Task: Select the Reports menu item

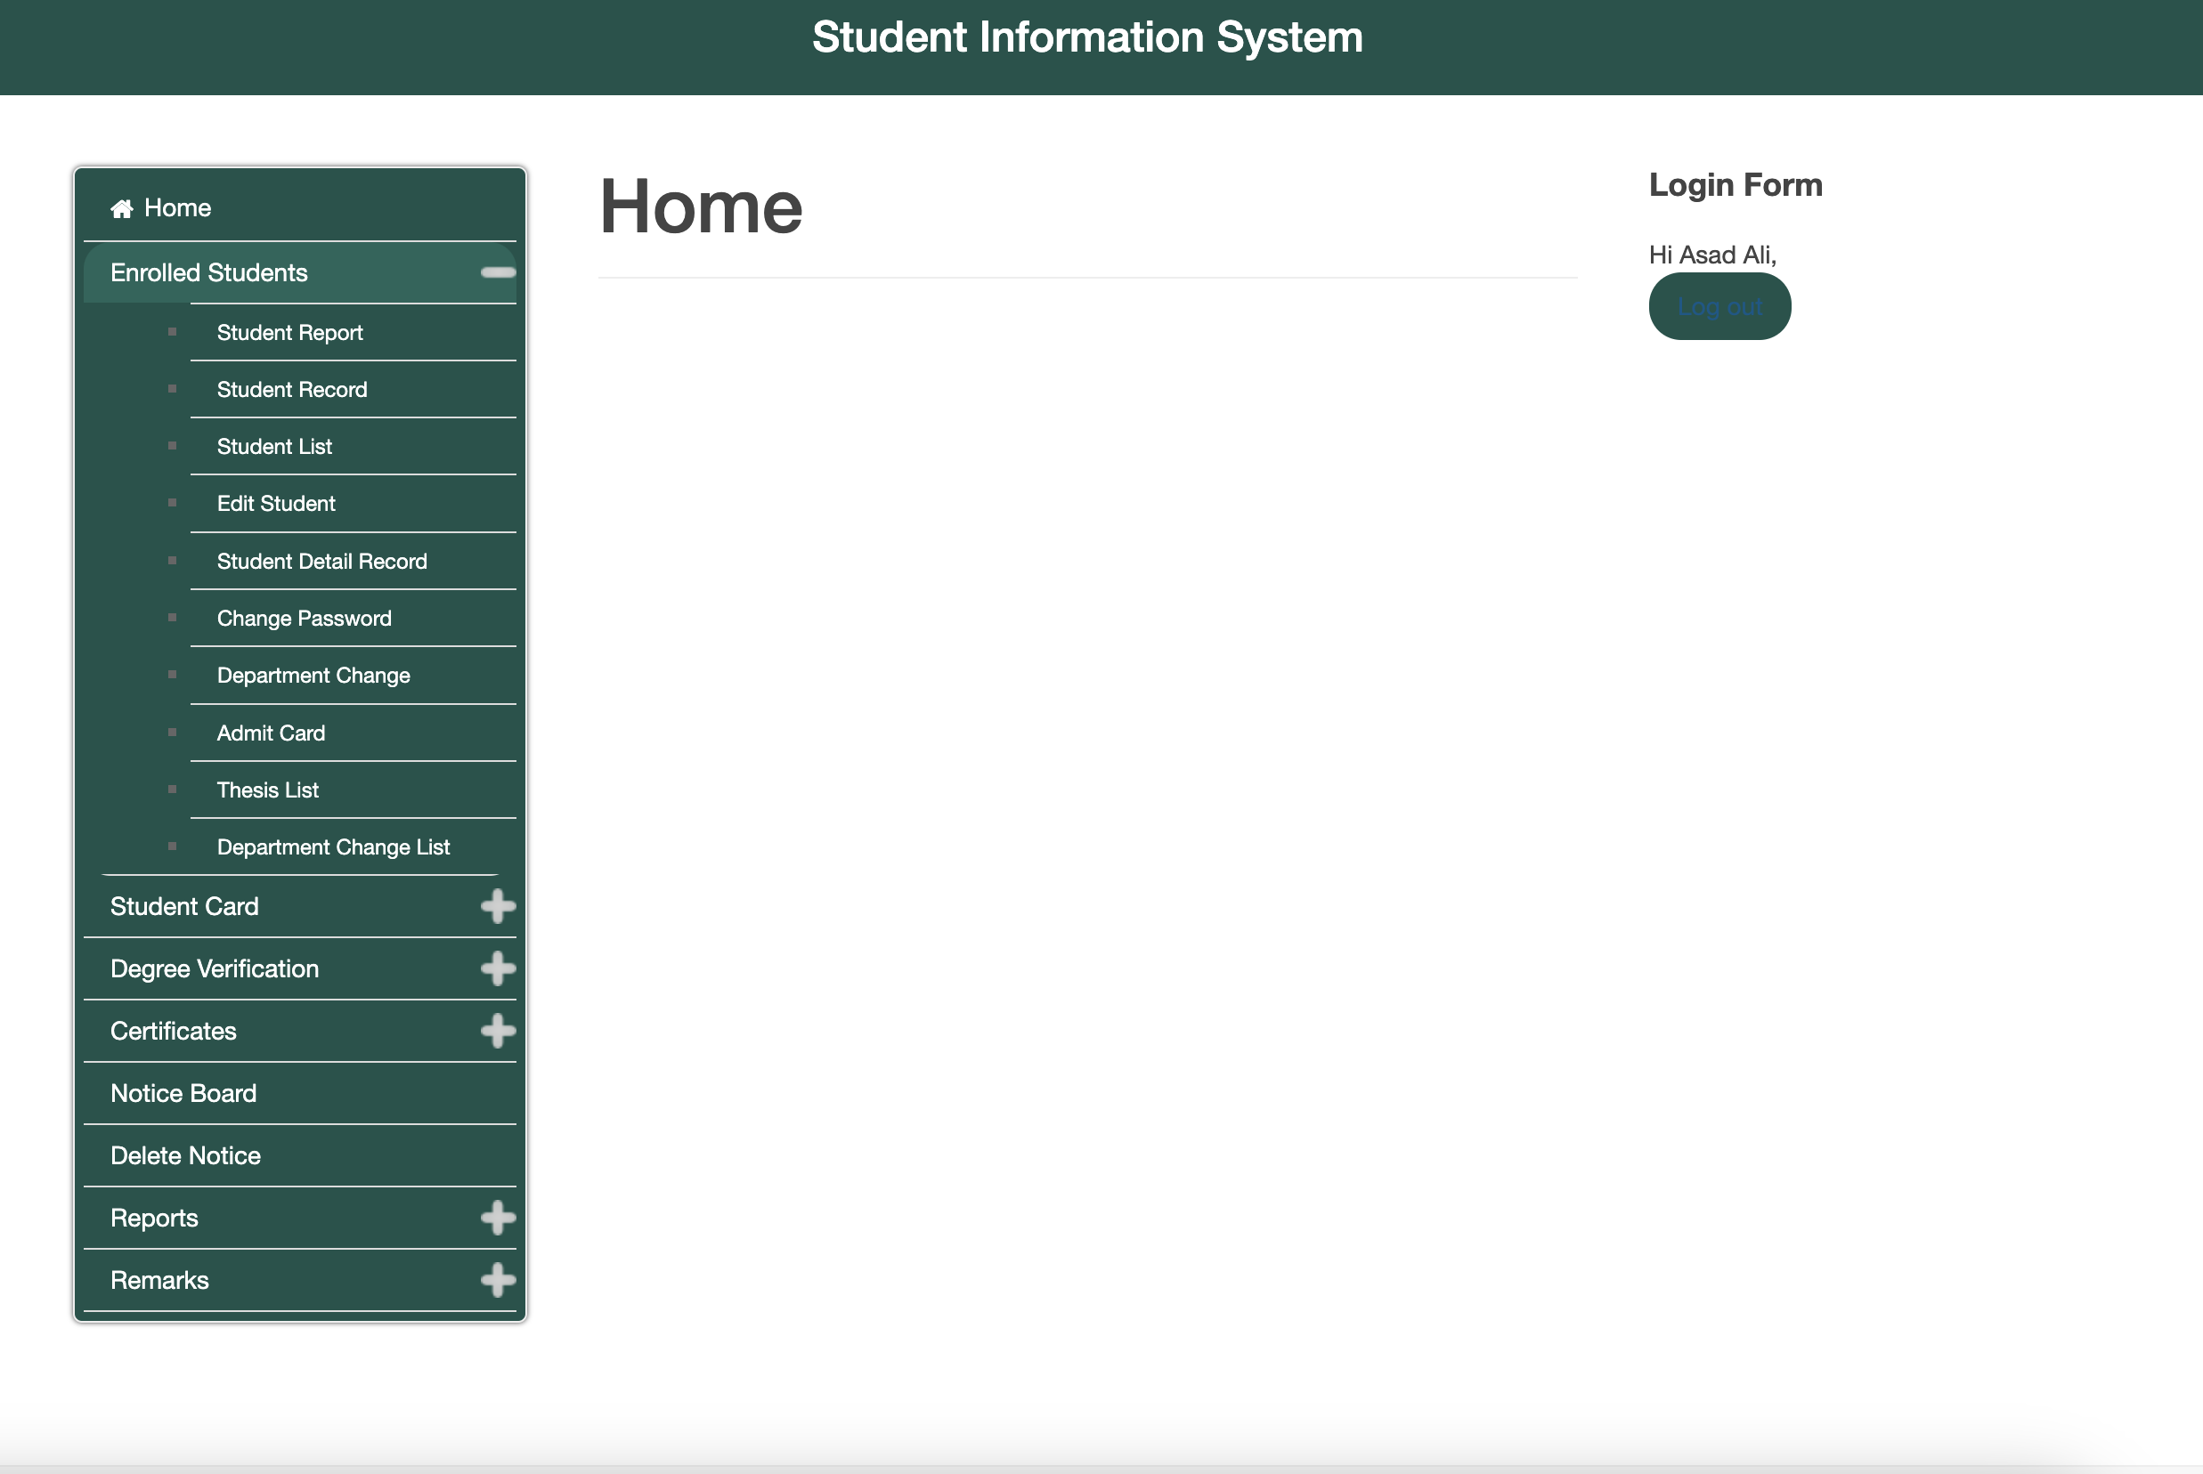Action: point(300,1218)
